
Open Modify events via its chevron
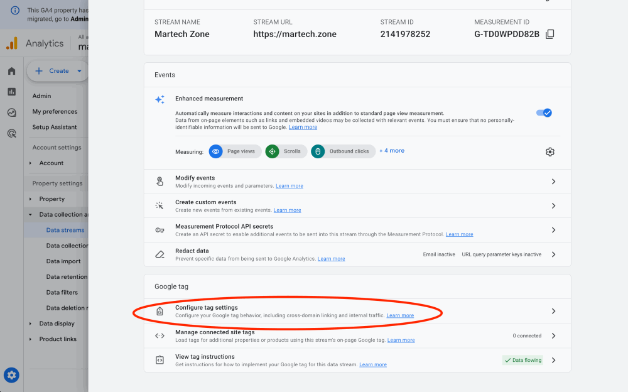[553, 182]
